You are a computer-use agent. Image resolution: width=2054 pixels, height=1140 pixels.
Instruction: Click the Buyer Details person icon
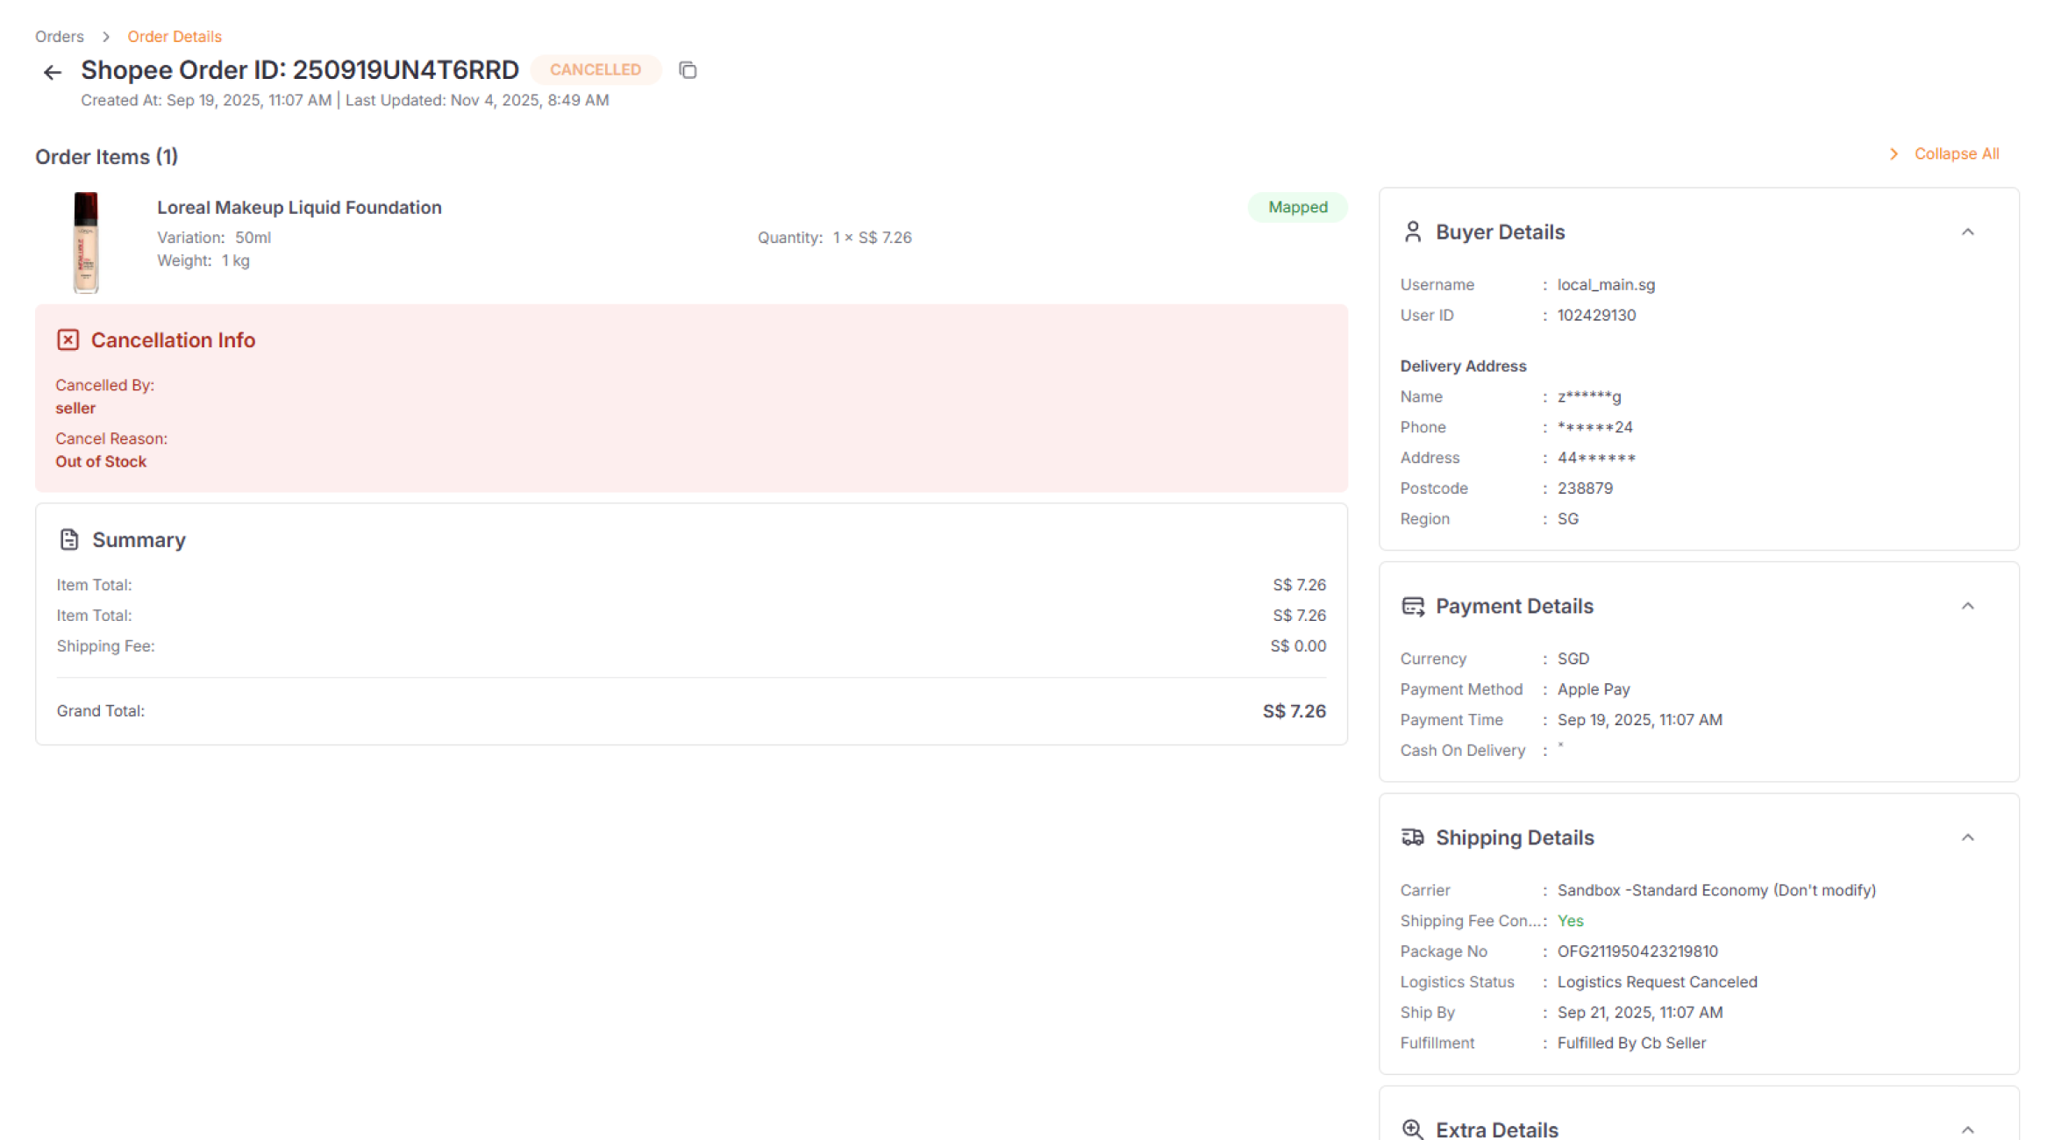pos(1413,231)
